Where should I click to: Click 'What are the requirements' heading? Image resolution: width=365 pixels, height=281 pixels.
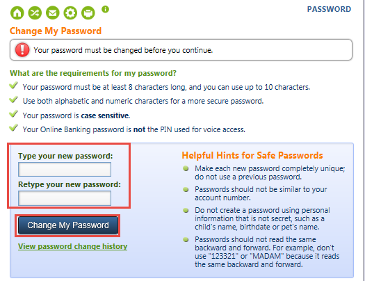(93, 73)
